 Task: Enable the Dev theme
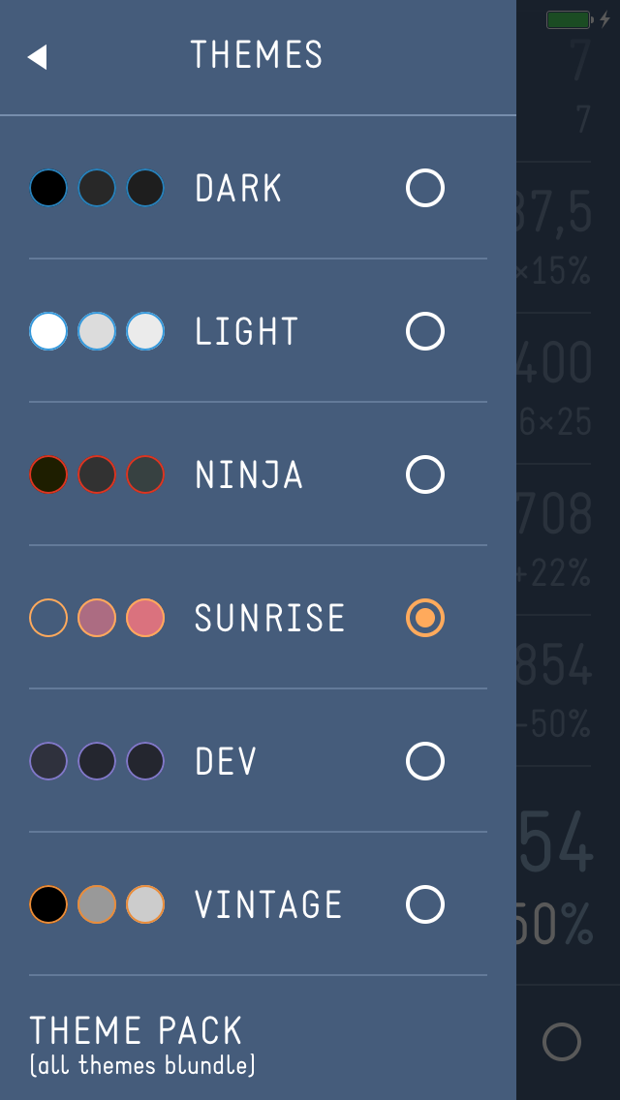(424, 760)
